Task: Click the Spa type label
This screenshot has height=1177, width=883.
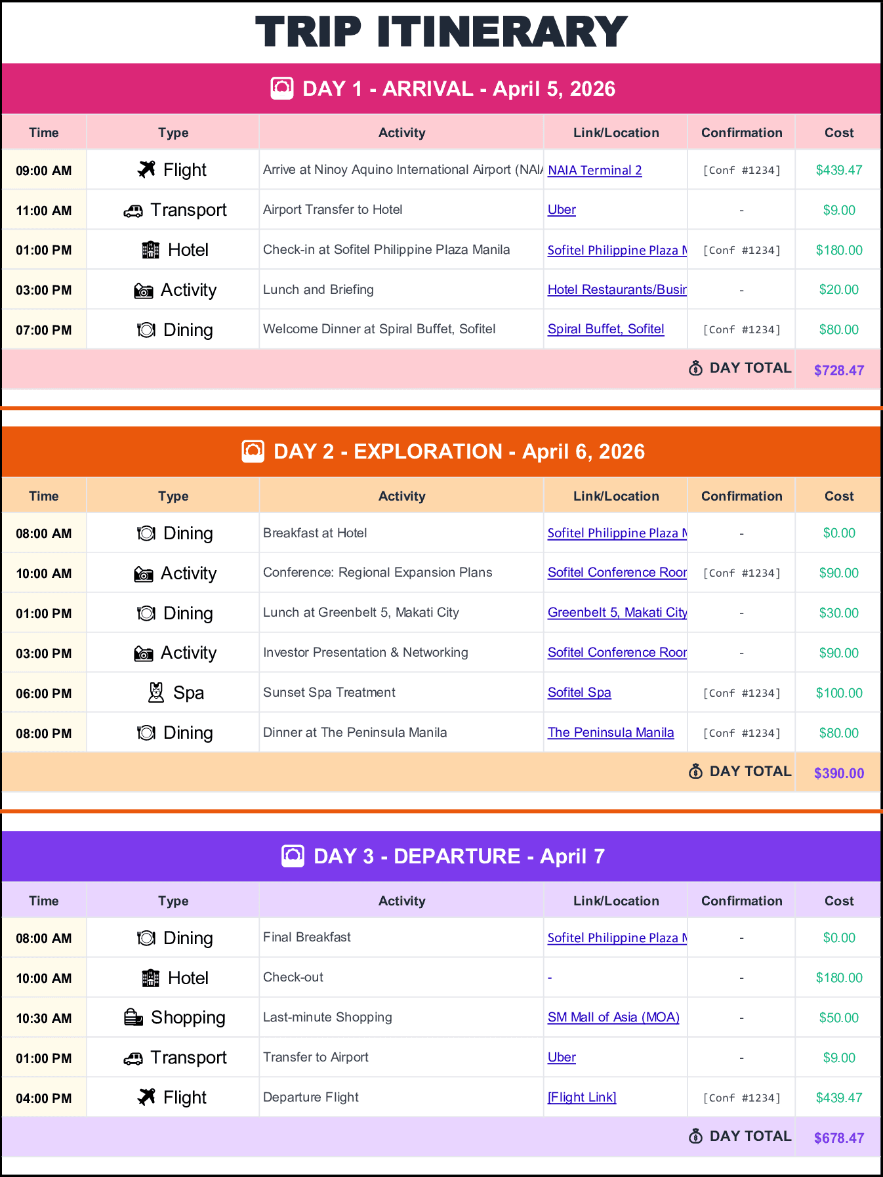Action: 188,693
